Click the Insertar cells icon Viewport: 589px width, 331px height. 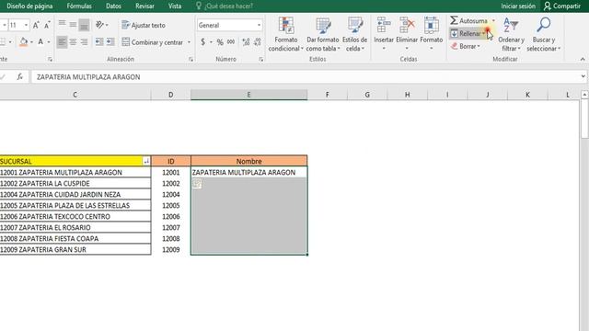click(x=384, y=25)
